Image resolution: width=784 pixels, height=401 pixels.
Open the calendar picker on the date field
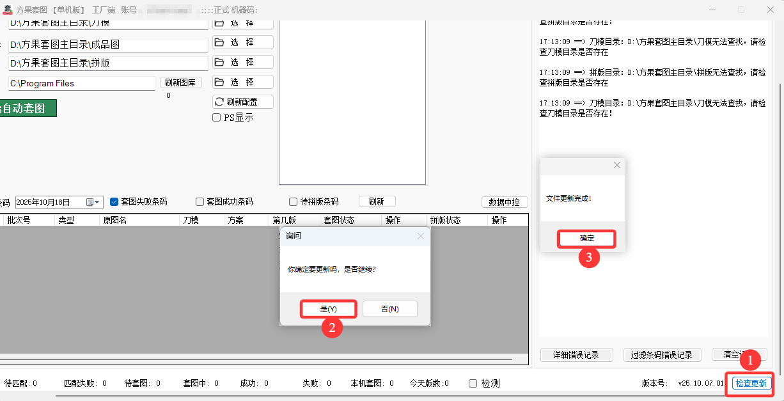click(93, 202)
